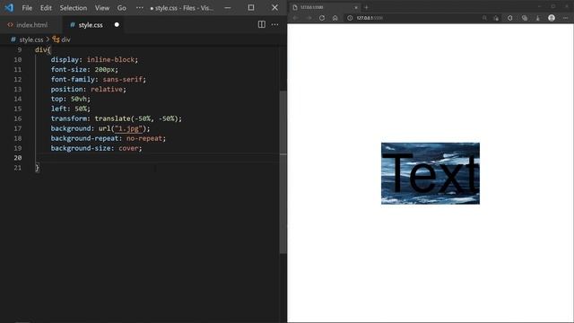Open the View menu

click(x=102, y=8)
